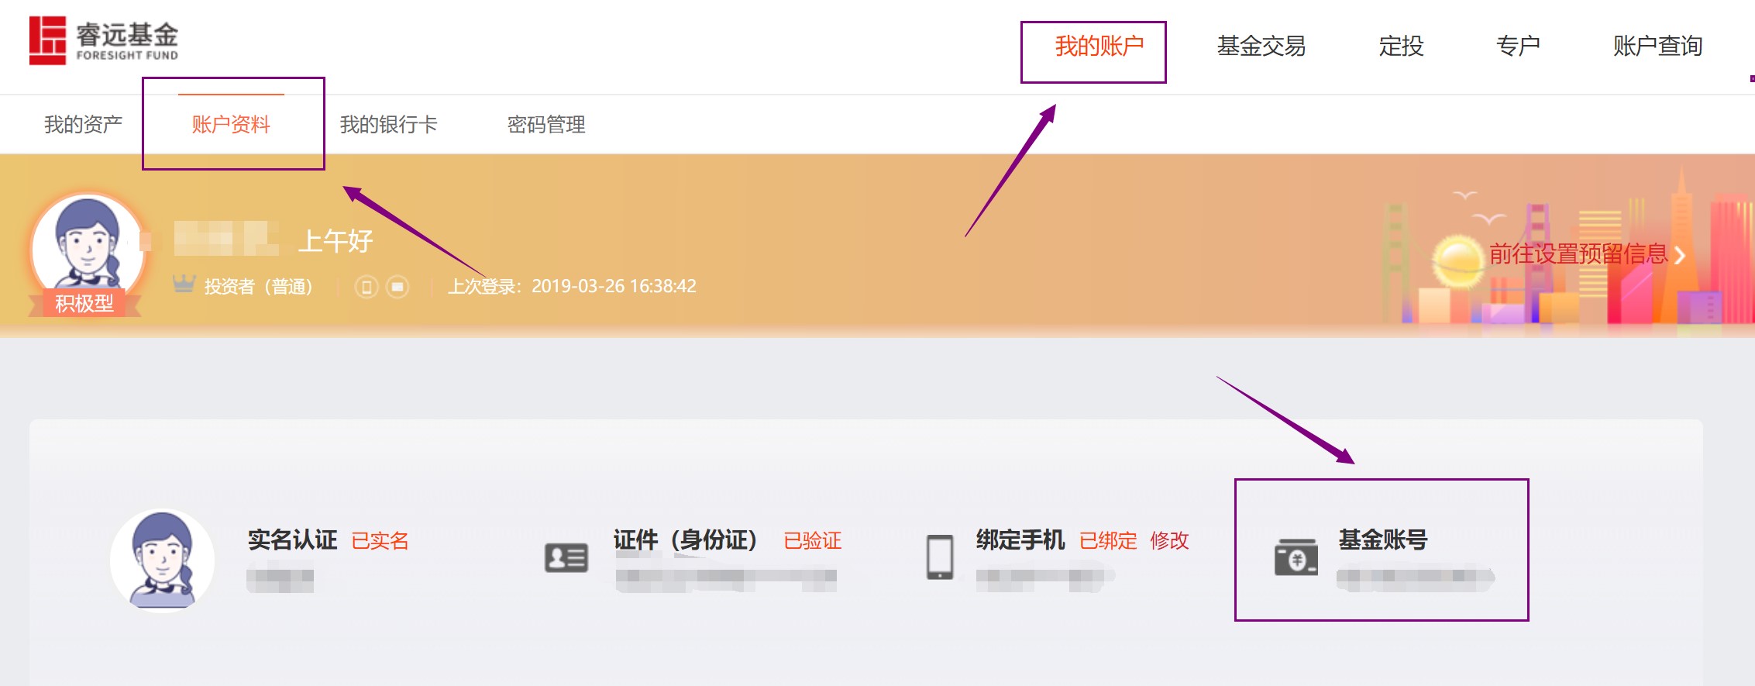
Task: Click the avatar icon beside 实名认证
Action: (x=162, y=560)
